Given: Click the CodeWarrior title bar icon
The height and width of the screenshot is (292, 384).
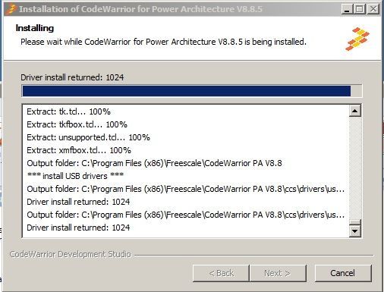Looking at the screenshot, I should click(x=12, y=9).
